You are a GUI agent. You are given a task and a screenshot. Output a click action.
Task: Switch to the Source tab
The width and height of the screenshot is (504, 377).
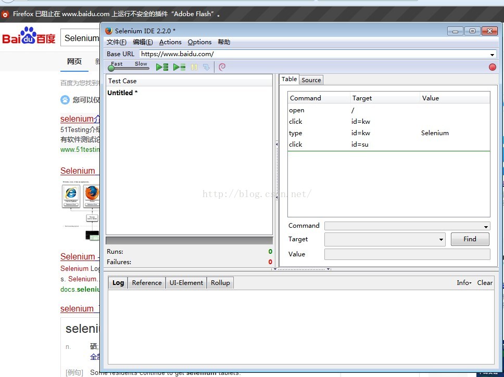click(x=311, y=80)
